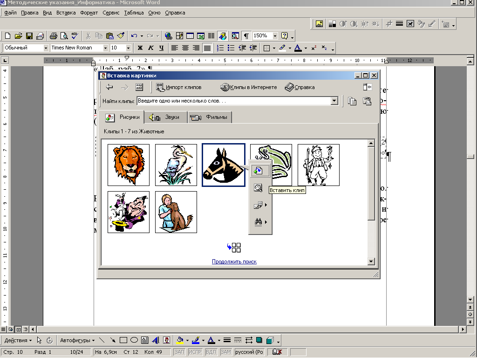Screen dimensions: 477x358
Task: Expand add clip to category submenu
Action: (260, 205)
